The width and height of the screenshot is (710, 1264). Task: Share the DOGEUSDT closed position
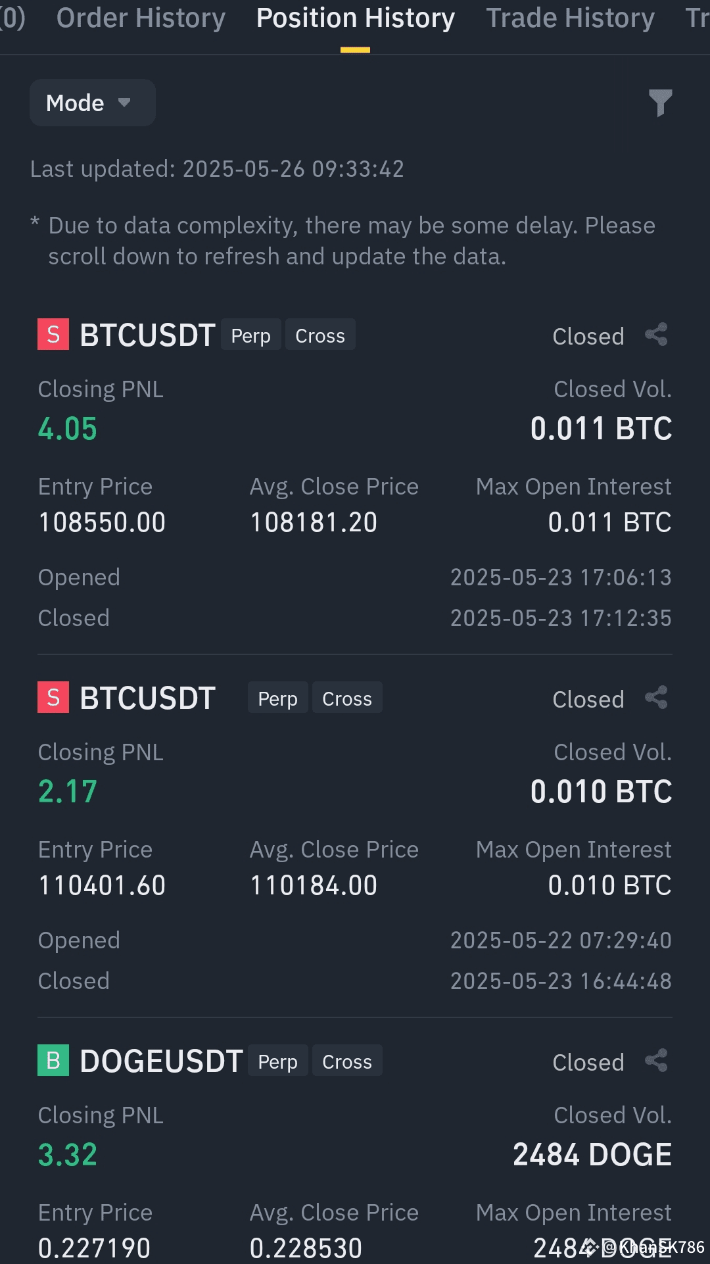(656, 1061)
